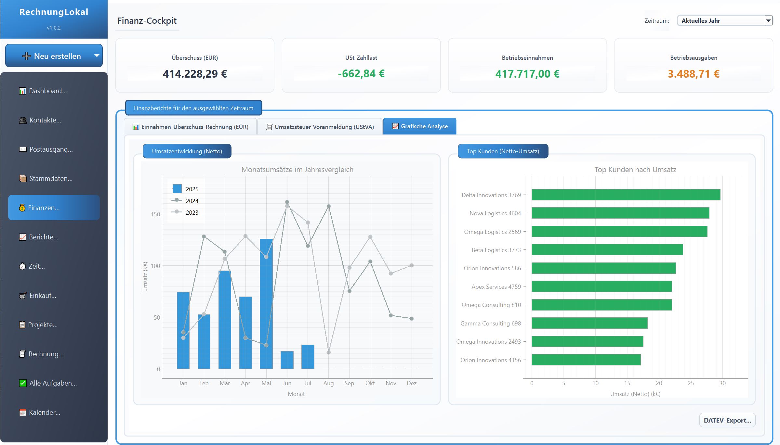Open the Einnahmen-Überschuss-Rechnung (EÜR) tab
This screenshot has height=445, width=780.
pyautogui.click(x=191, y=127)
